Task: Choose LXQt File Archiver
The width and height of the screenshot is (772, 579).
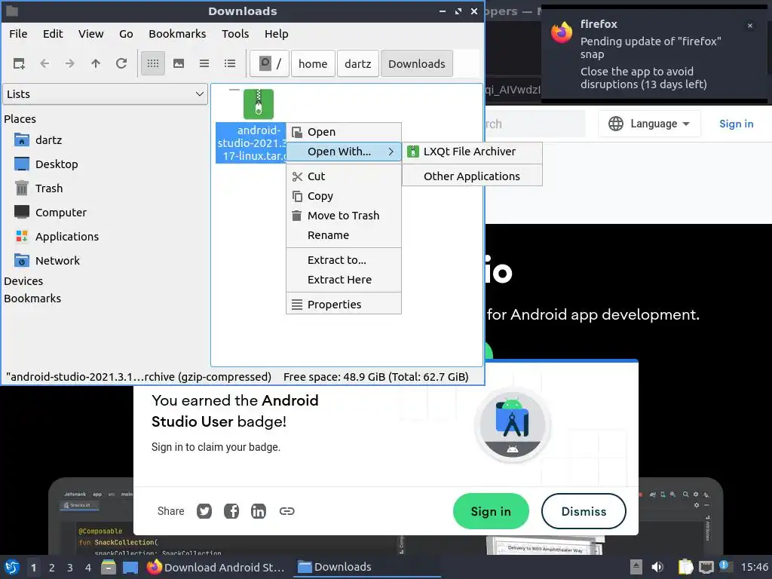Action: coord(472,152)
